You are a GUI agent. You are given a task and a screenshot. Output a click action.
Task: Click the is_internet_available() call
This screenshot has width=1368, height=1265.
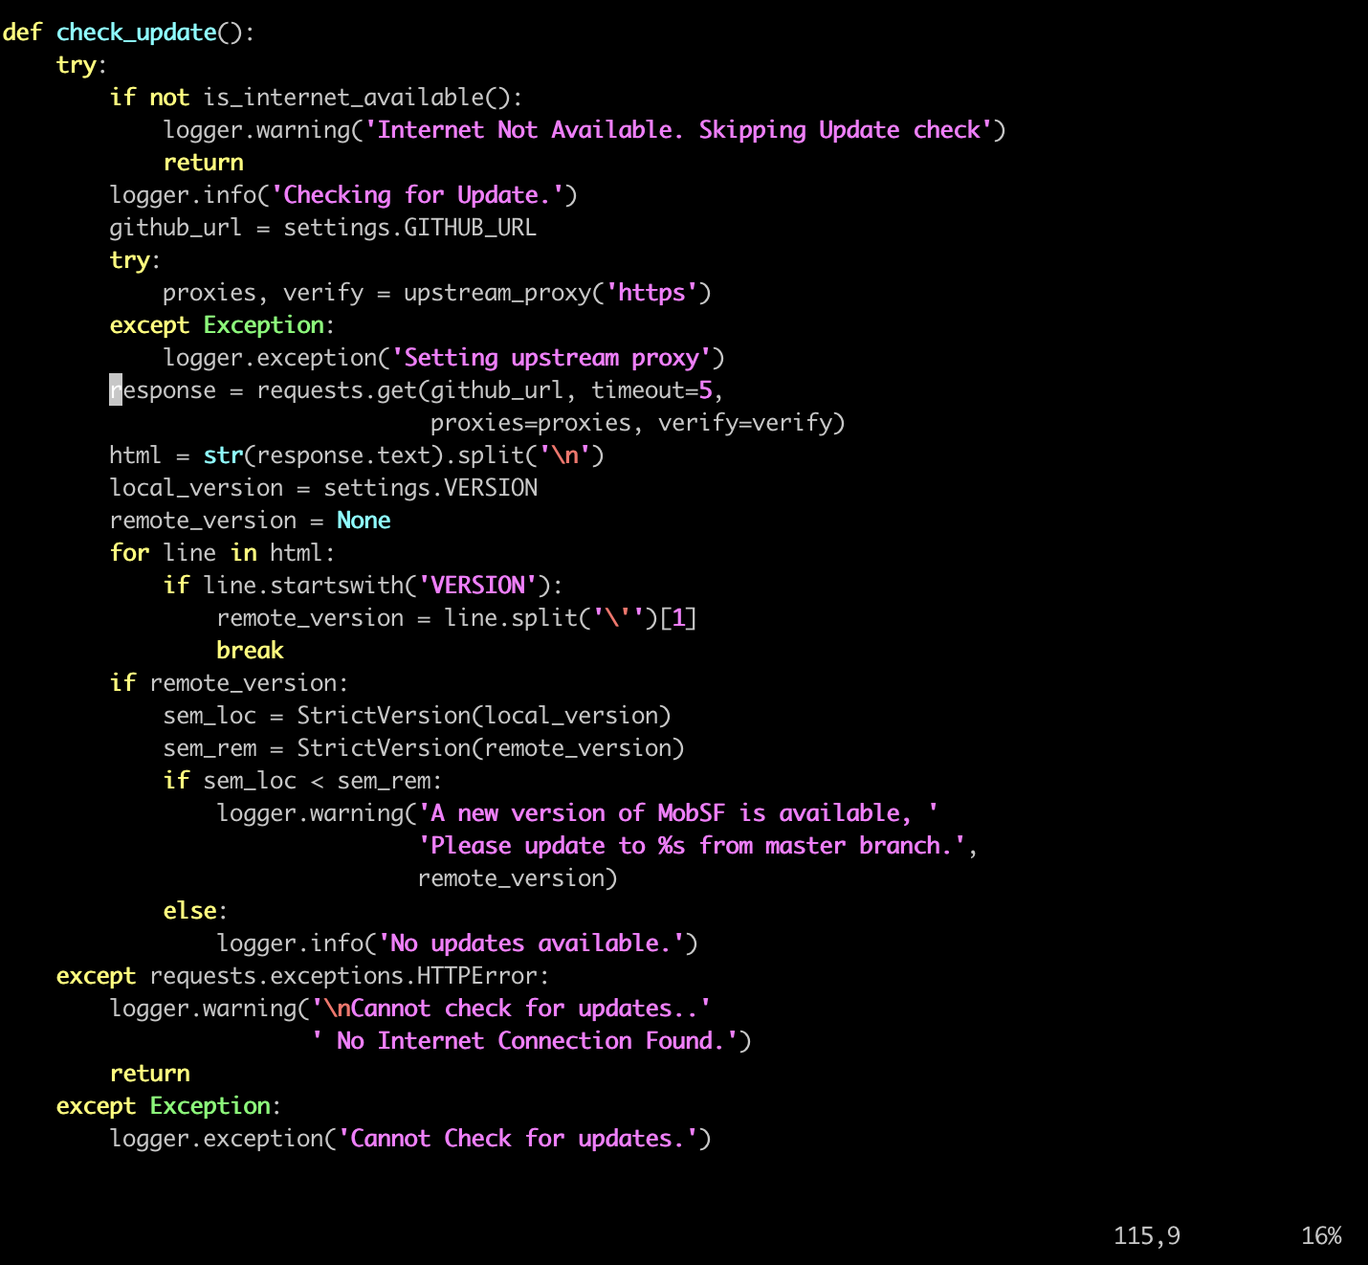362,98
